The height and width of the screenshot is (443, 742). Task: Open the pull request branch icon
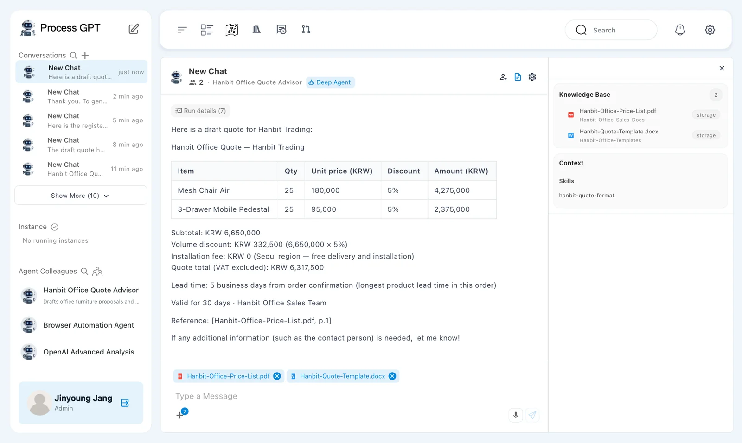click(306, 30)
